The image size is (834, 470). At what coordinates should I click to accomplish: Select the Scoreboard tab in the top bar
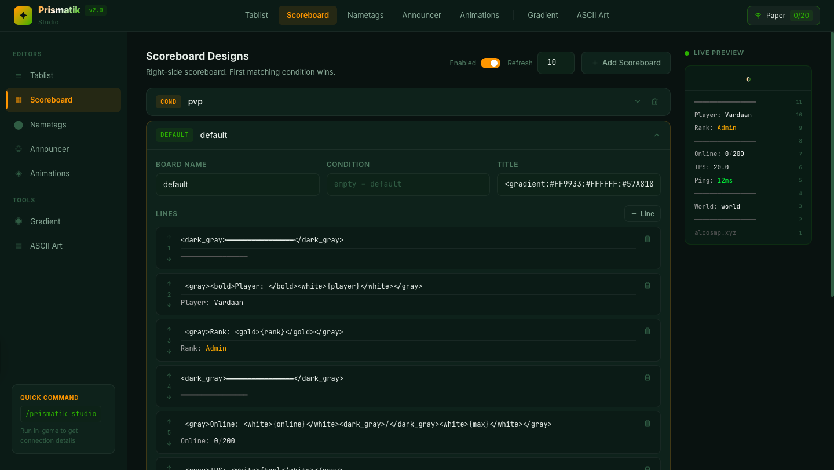point(308,15)
